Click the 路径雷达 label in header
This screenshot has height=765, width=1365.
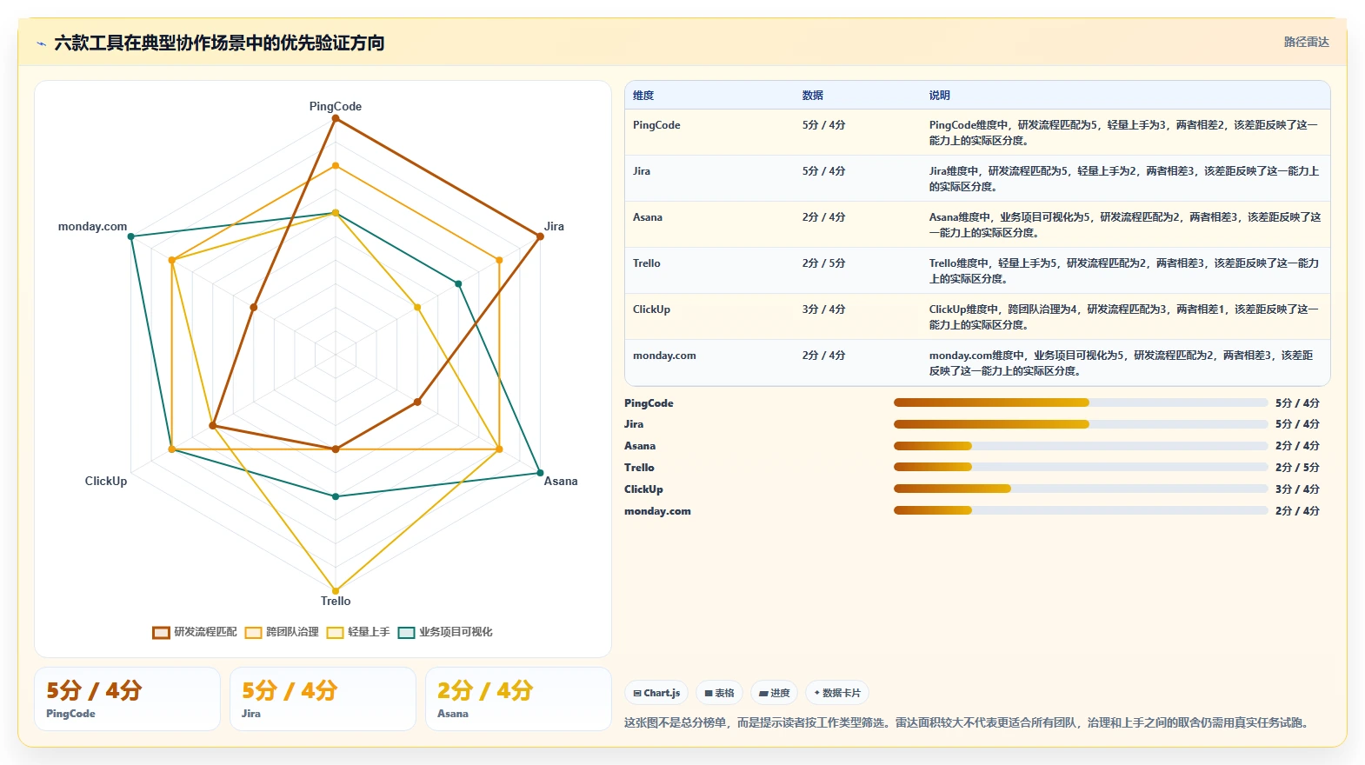click(x=1306, y=42)
